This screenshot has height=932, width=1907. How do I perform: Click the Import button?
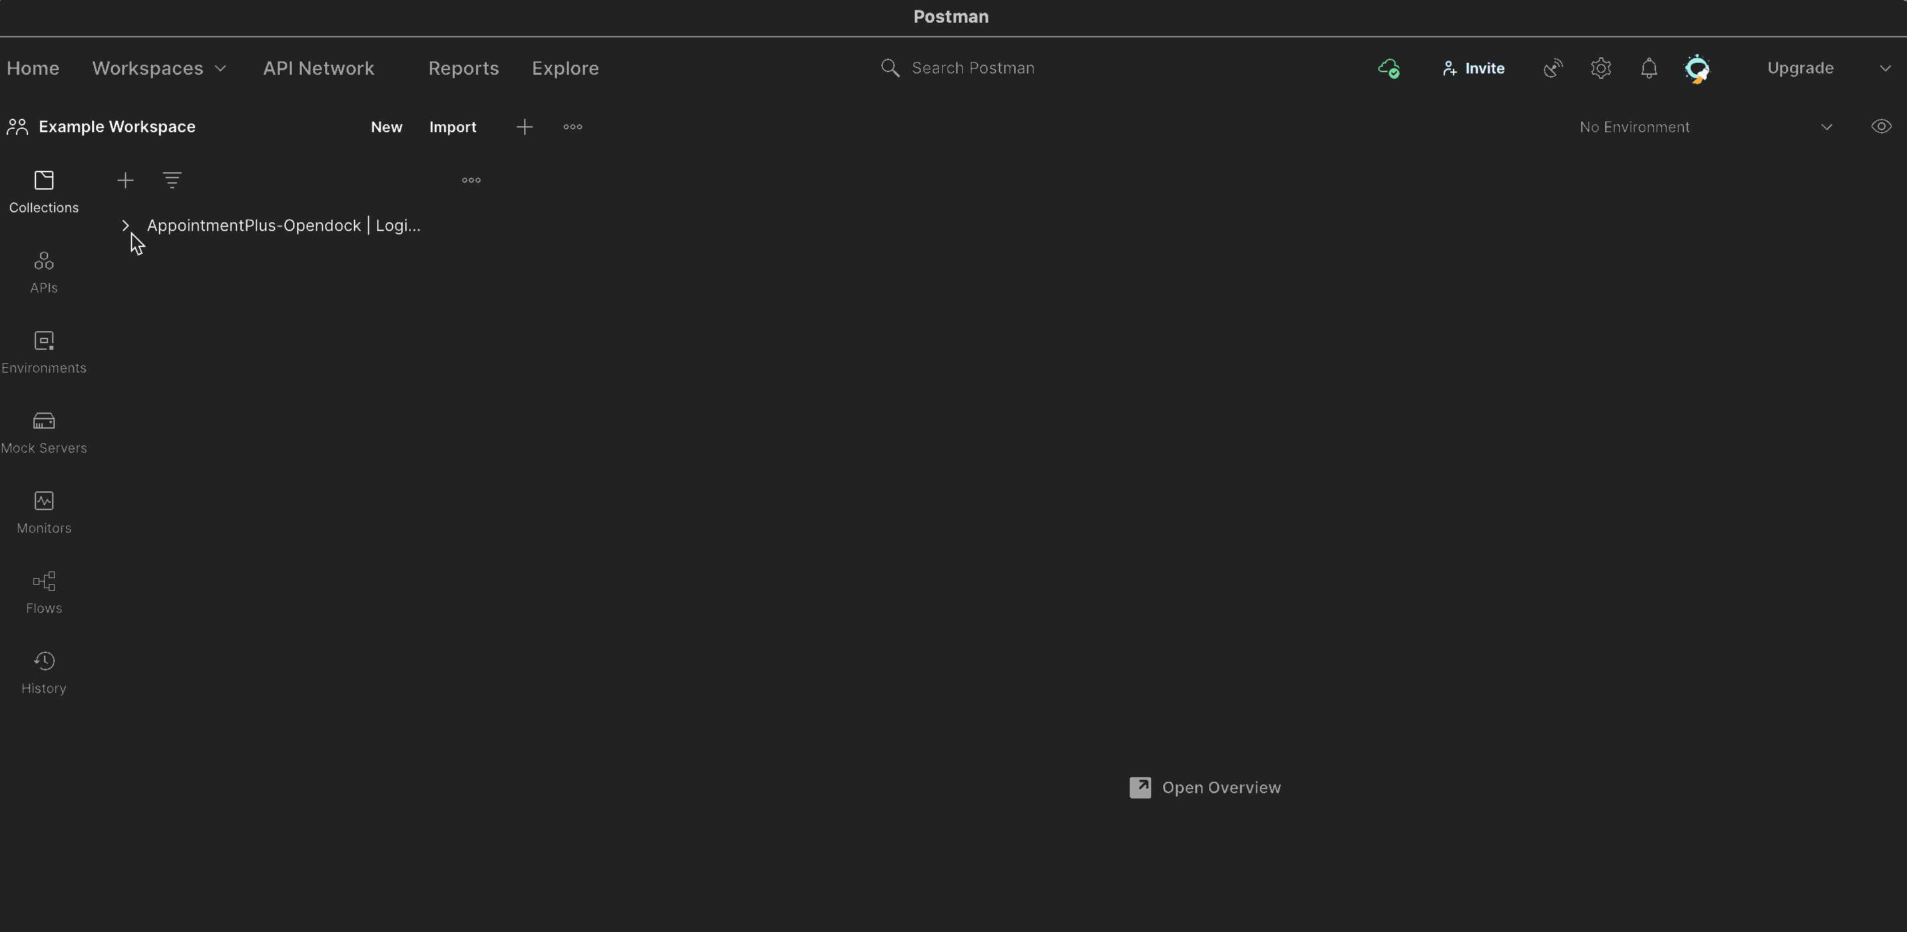[x=452, y=128]
